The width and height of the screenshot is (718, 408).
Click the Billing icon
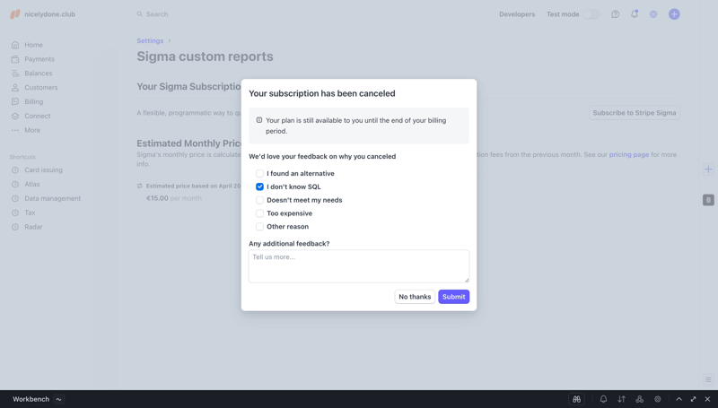tap(15, 101)
